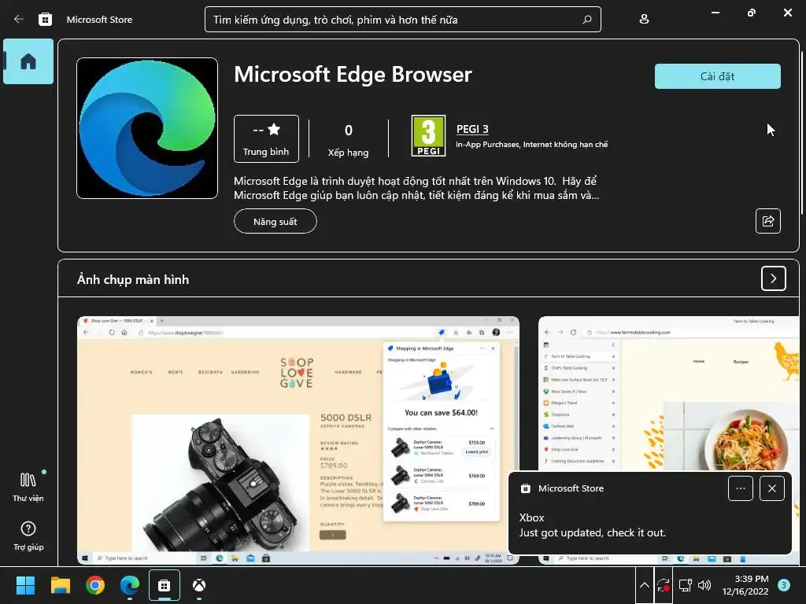Open the camera shopping screenshot thumbnail
The height and width of the screenshot is (604, 806).
(x=298, y=440)
